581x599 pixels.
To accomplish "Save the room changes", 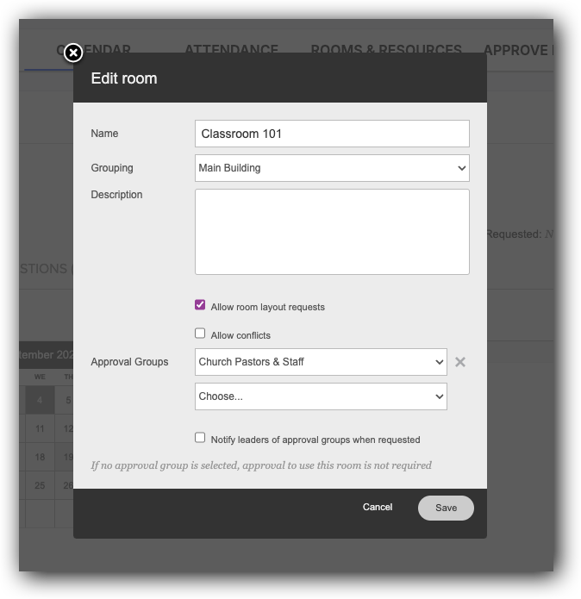I will [x=446, y=508].
